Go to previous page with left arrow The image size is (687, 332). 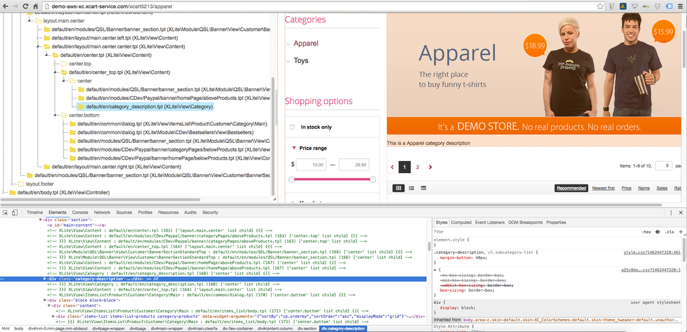(x=392, y=167)
